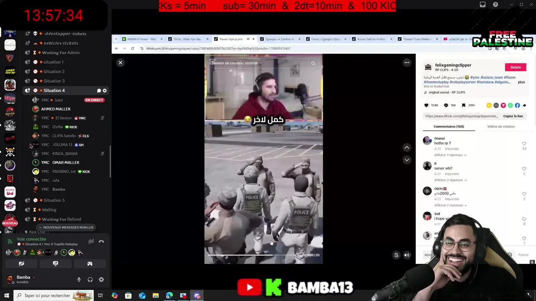Click 'YMC · OMAR MALLEK' in Situation 4

60,163
